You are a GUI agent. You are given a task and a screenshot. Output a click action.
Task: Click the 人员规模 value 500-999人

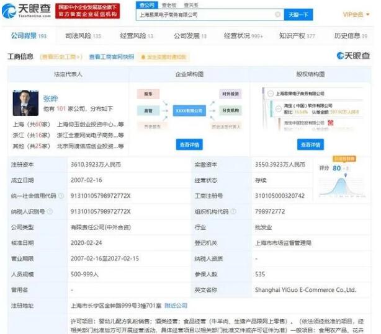[x=84, y=275]
